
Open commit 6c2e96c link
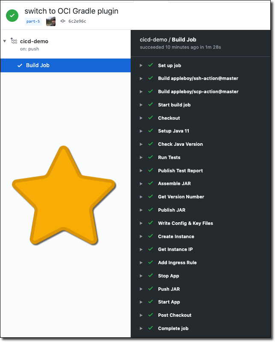point(77,21)
